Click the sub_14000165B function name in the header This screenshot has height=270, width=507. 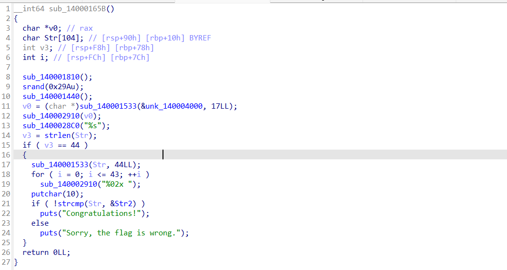pyautogui.click(x=77, y=8)
